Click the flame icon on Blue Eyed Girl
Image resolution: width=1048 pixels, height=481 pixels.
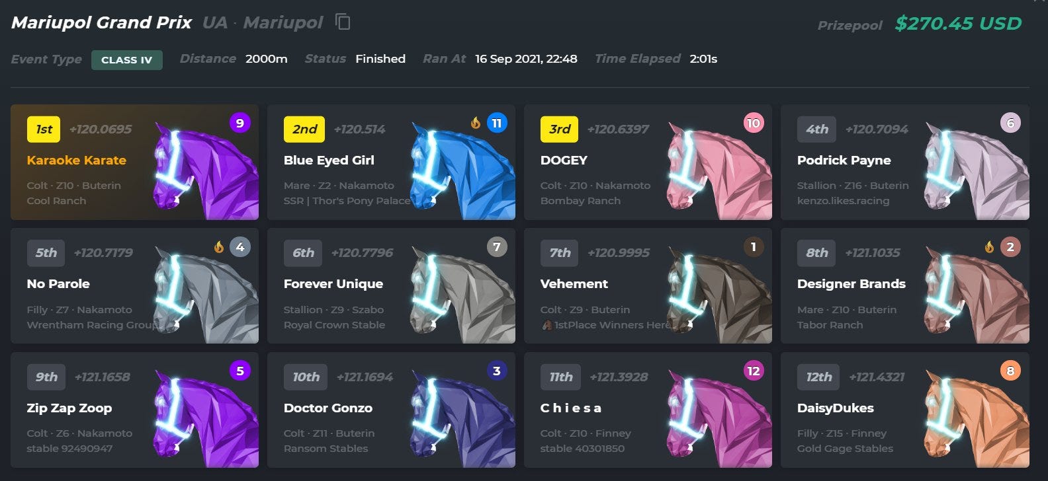point(476,123)
